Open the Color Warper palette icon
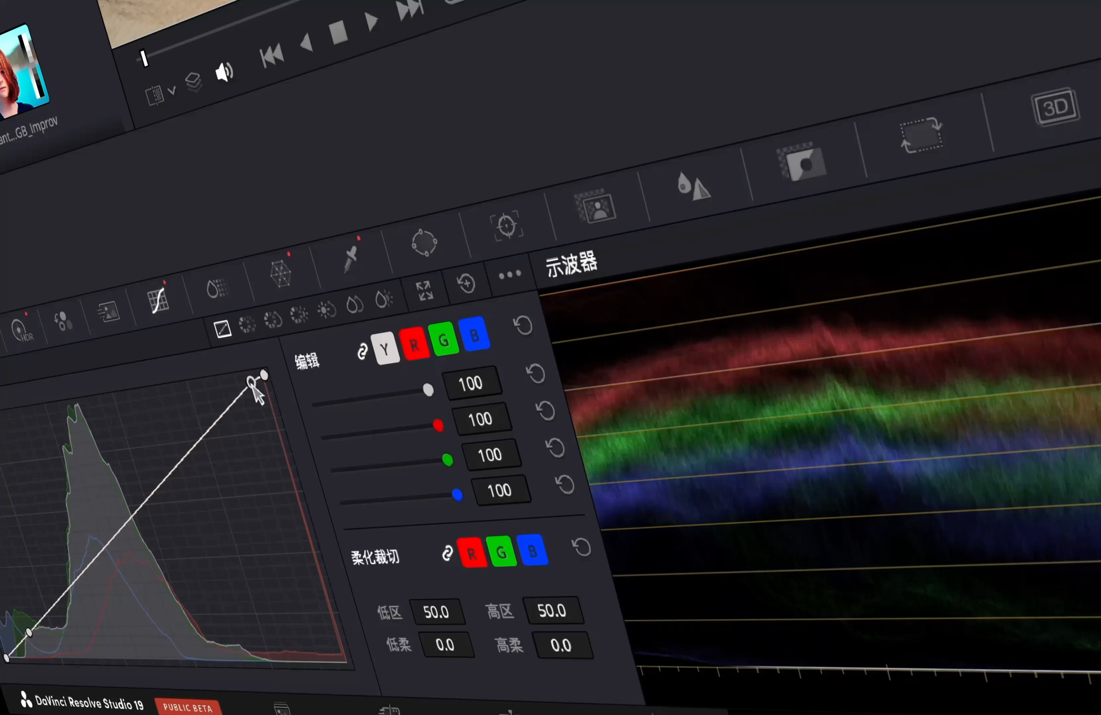 [x=281, y=273]
